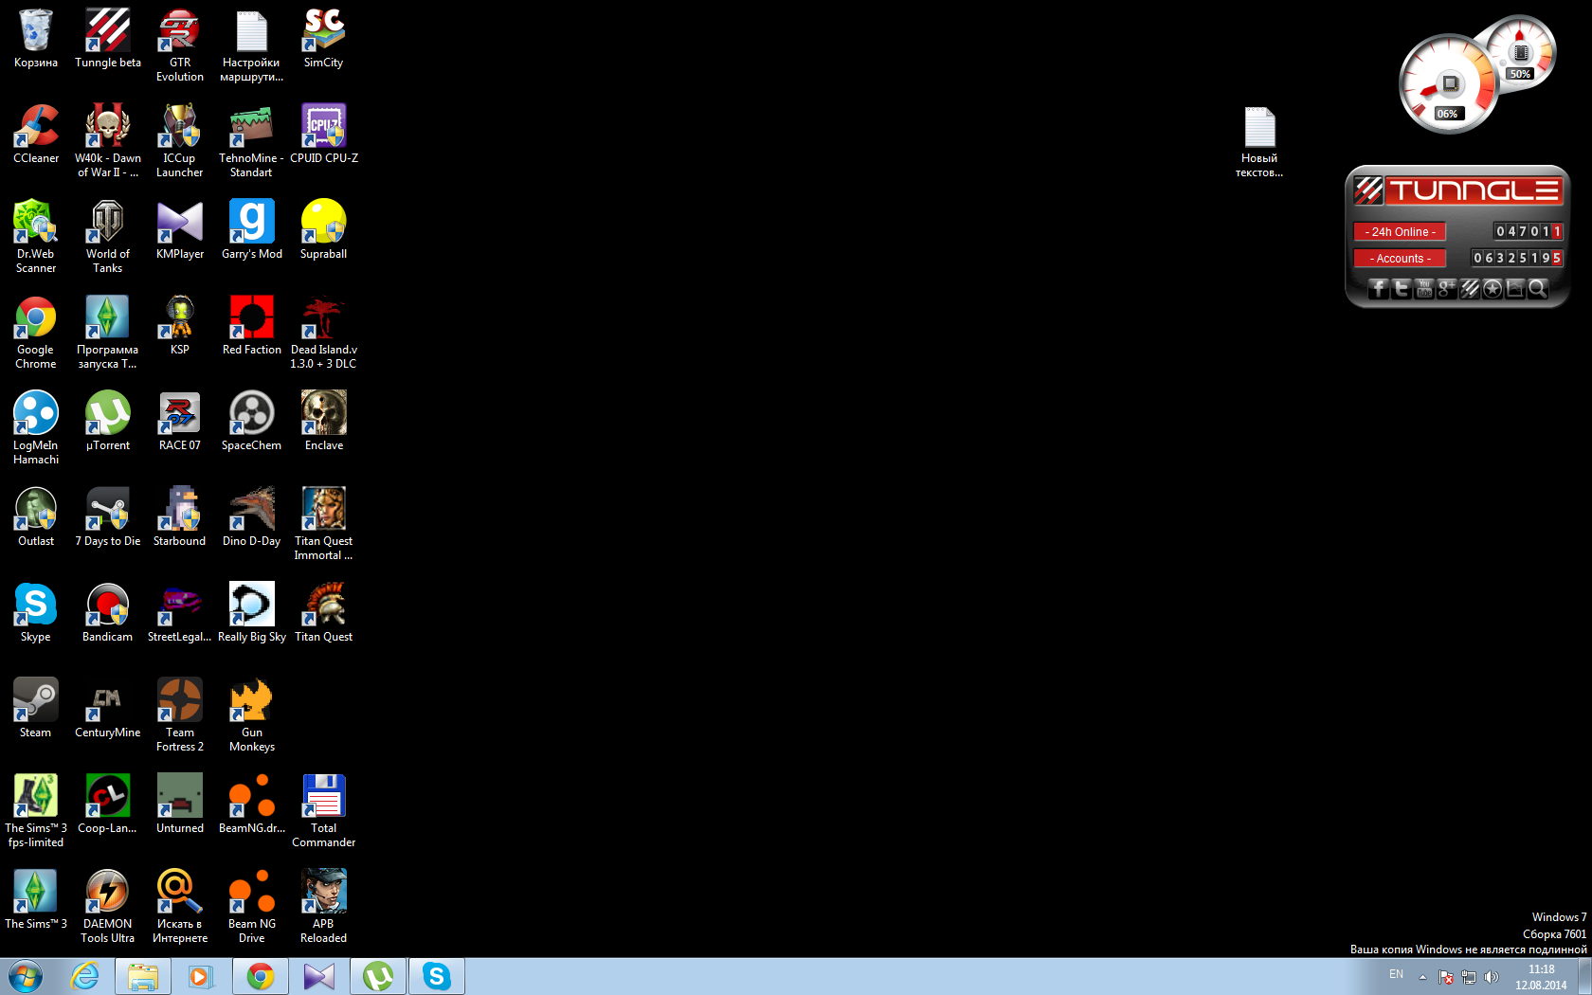Viewport: 1592px width, 995px height.
Task: Open Titan Quest Immortal shortcut
Action: coord(324,524)
